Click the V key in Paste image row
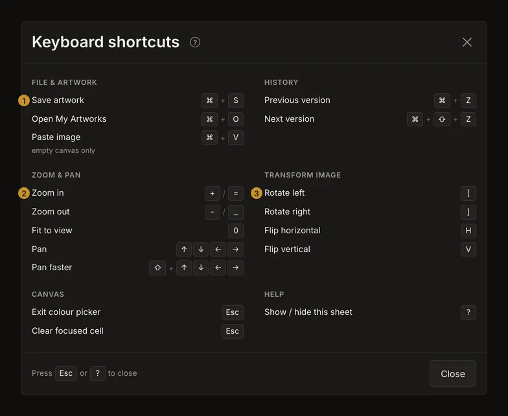 (236, 137)
